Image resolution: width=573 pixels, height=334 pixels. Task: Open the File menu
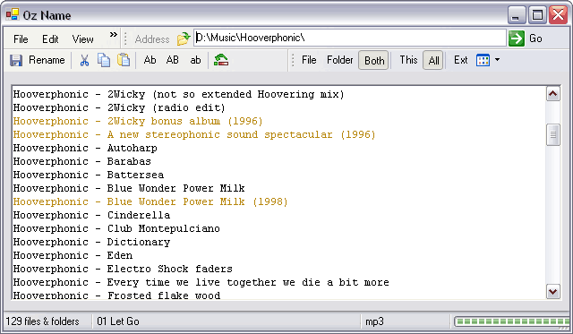[x=21, y=39]
